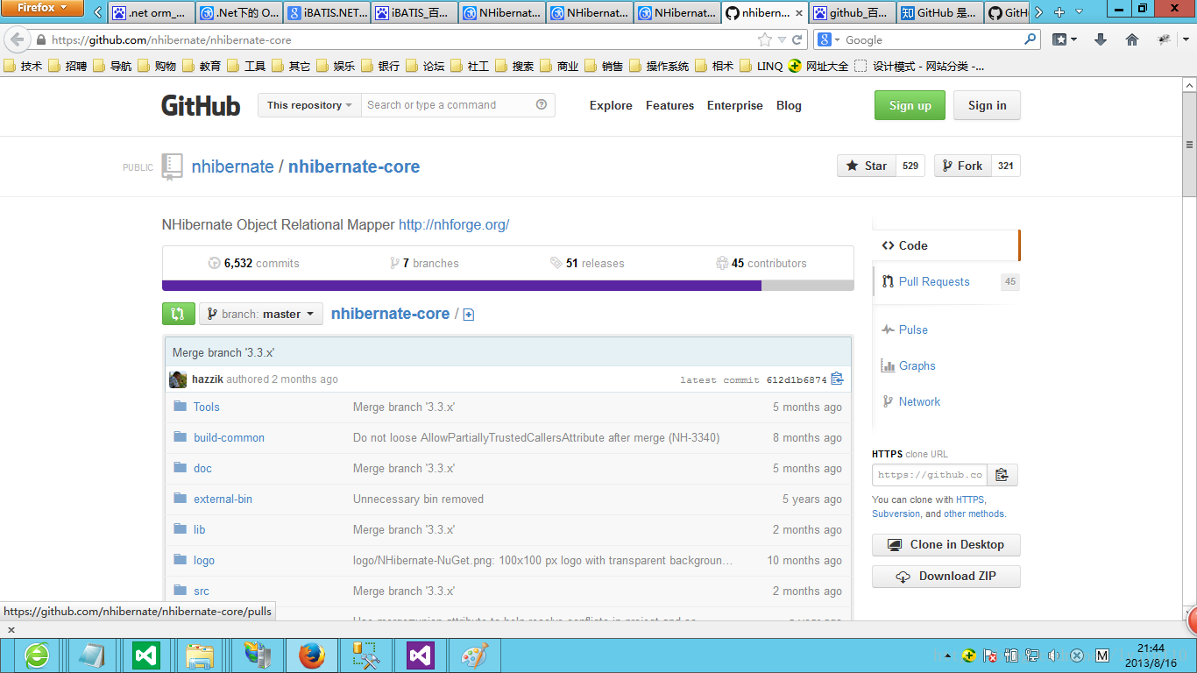The height and width of the screenshot is (673, 1197).
Task: Click the Google search magnifier icon
Action: (1030, 39)
